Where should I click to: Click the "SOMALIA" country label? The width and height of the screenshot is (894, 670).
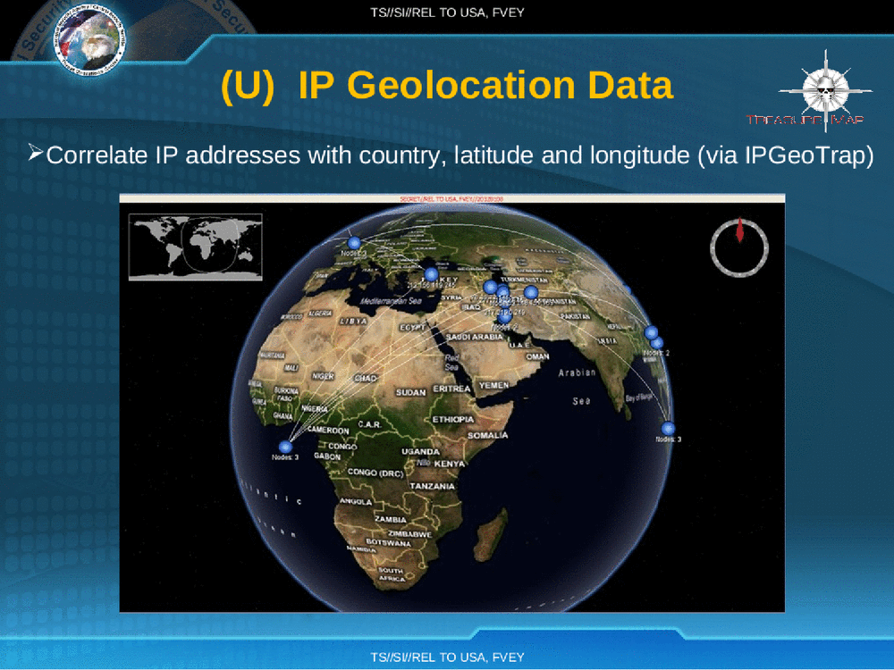pos(487,435)
